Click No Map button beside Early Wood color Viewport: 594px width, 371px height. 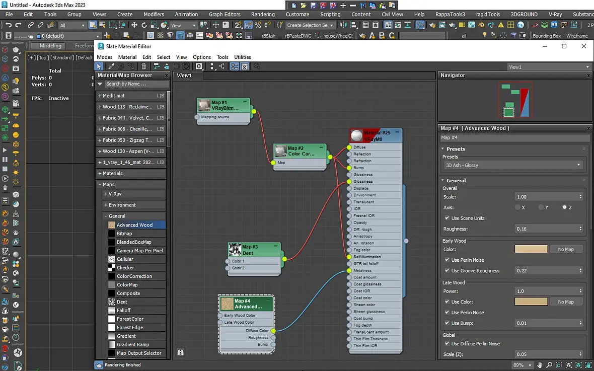(566, 249)
